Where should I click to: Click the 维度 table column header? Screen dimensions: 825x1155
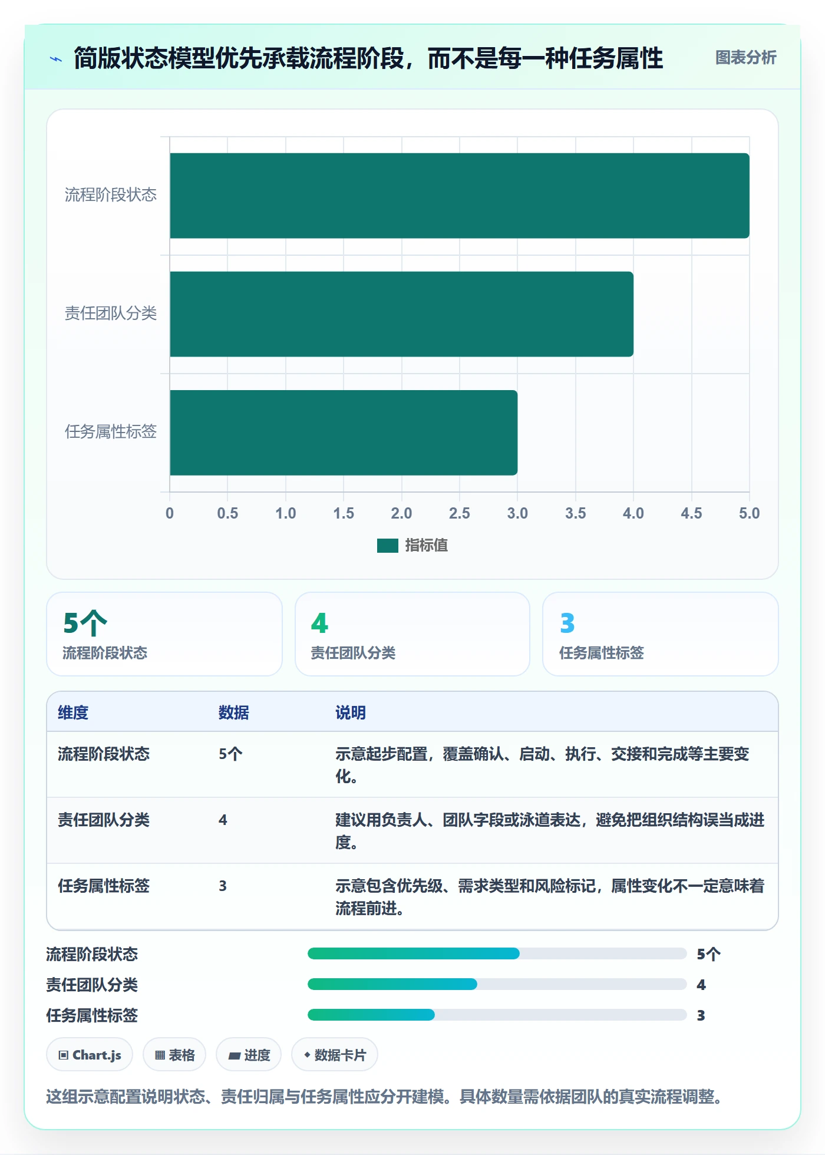[x=73, y=713]
